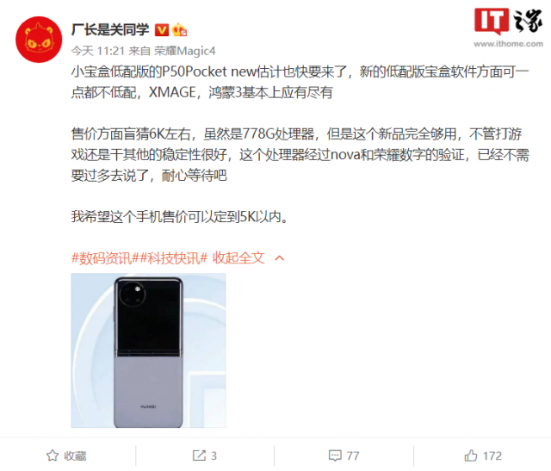Click the 172 likes count

[x=492, y=456]
